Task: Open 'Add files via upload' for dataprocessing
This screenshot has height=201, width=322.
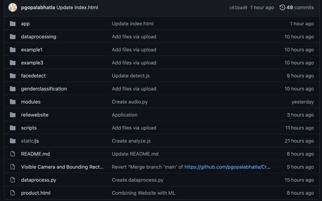Action: pyautogui.click(x=134, y=37)
